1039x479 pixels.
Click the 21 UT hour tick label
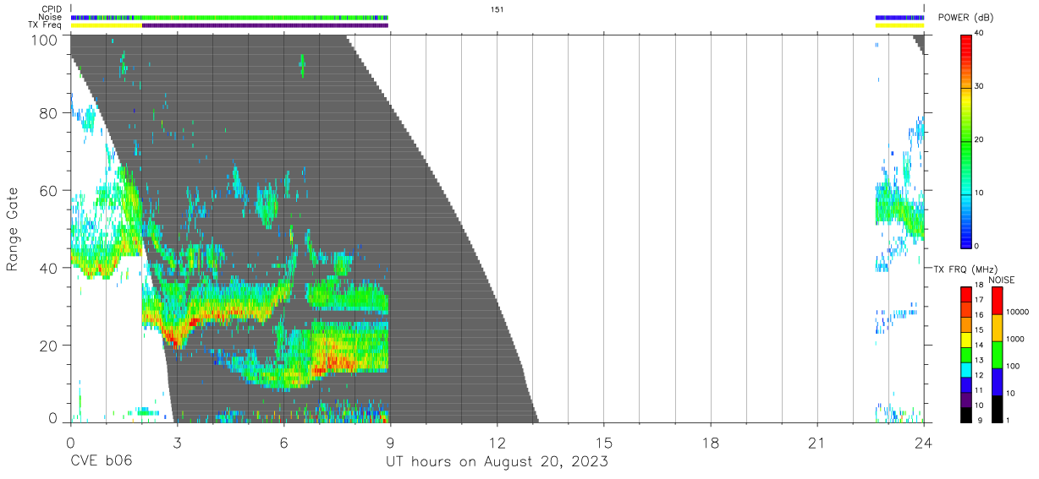(x=817, y=443)
